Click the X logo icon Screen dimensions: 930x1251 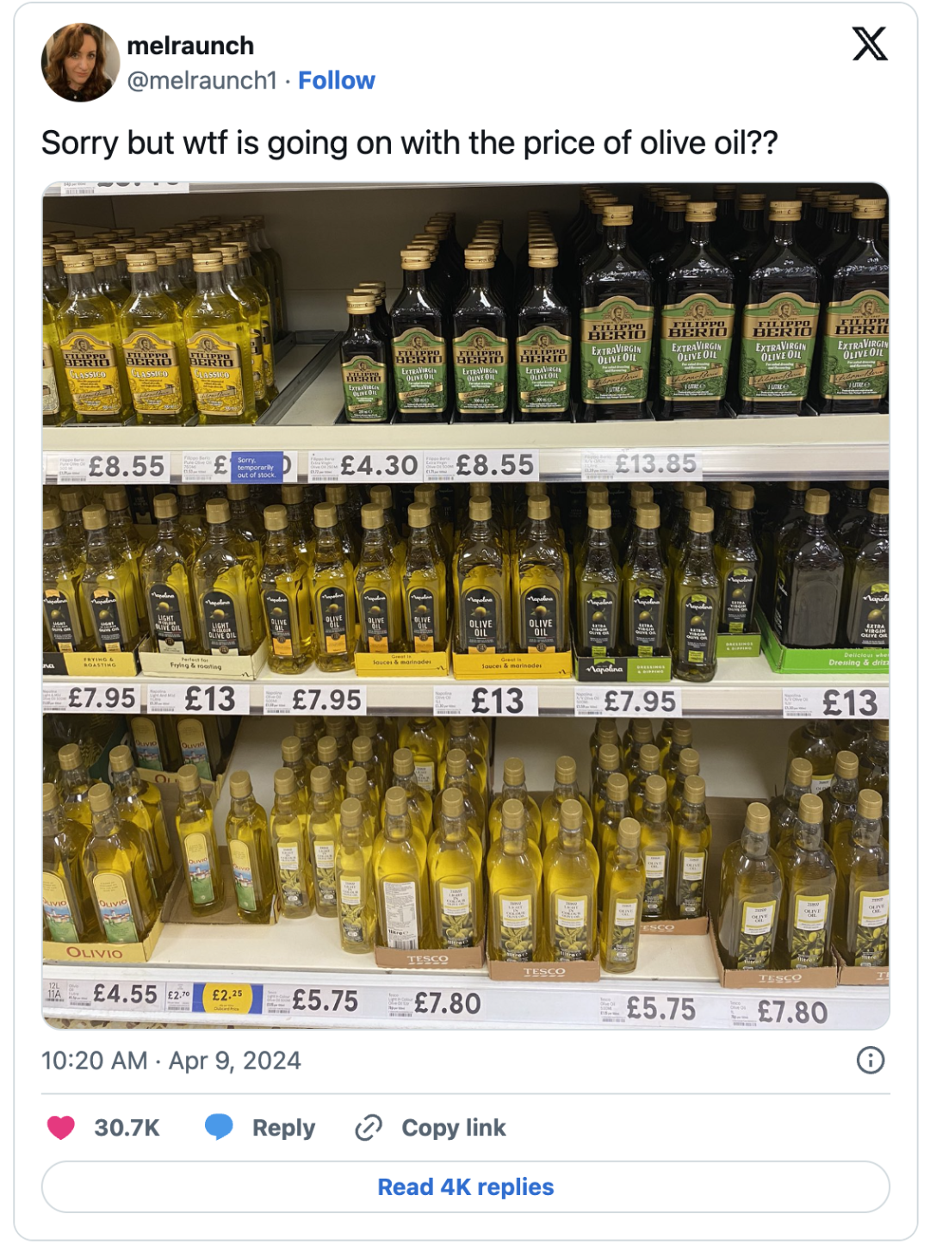[869, 44]
